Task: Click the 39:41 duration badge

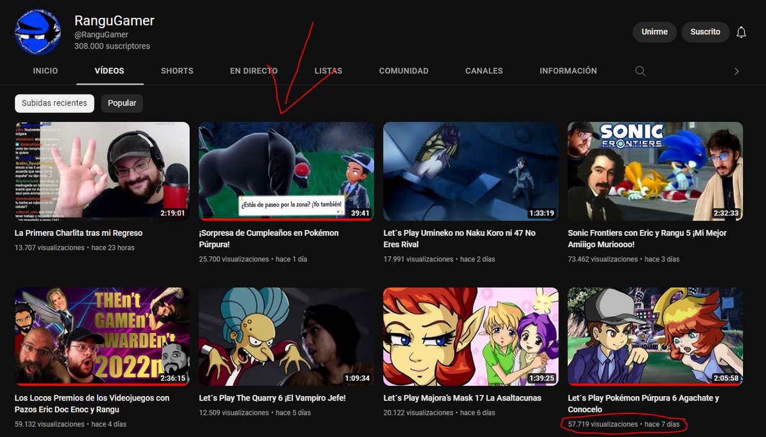Action: [359, 213]
